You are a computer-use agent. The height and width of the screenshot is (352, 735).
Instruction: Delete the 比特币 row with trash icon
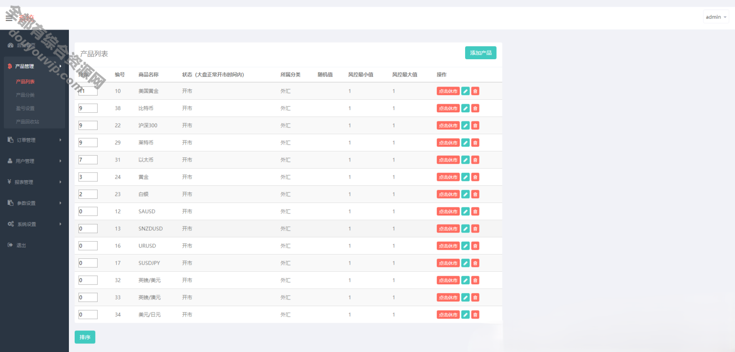coord(475,108)
